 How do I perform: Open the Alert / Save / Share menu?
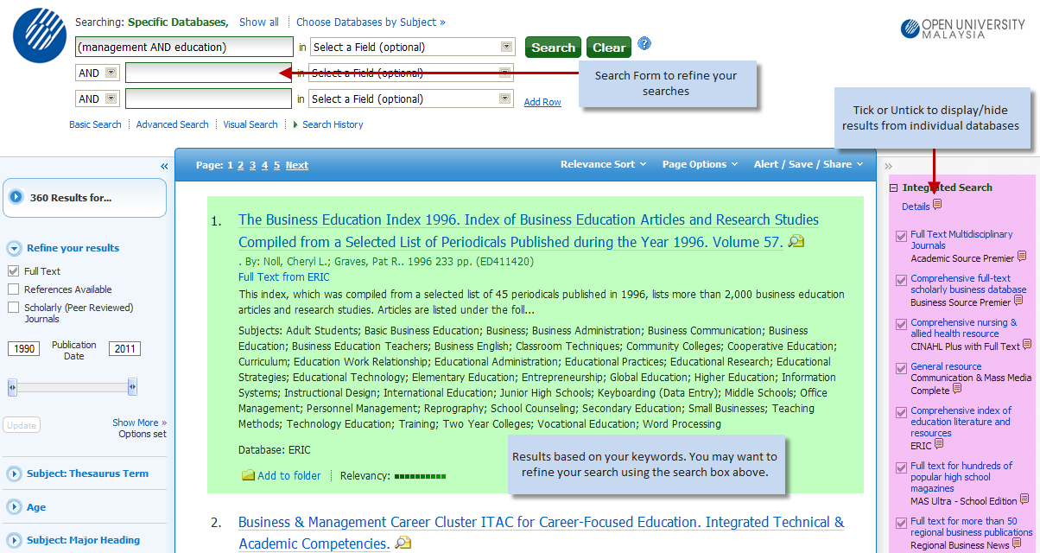click(x=808, y=164)
